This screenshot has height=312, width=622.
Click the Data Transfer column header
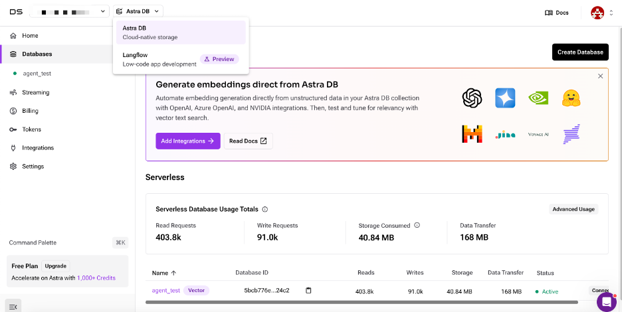tap(505, 273)
